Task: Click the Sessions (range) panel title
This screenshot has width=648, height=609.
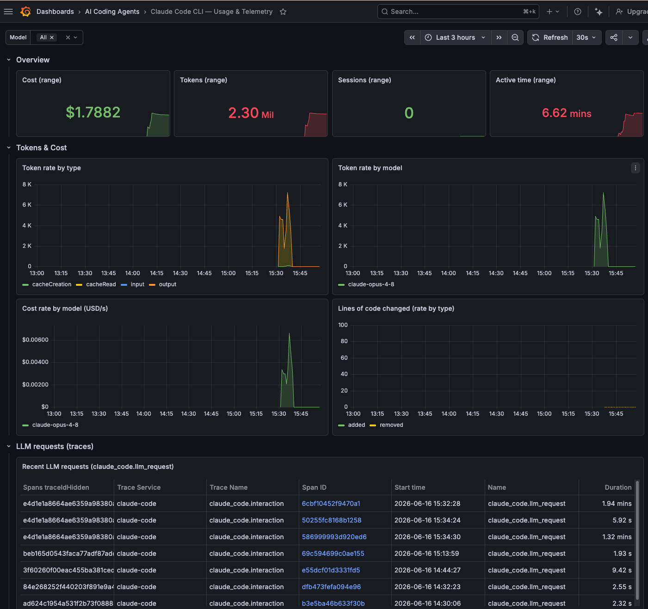Action: tap(364, 80)
